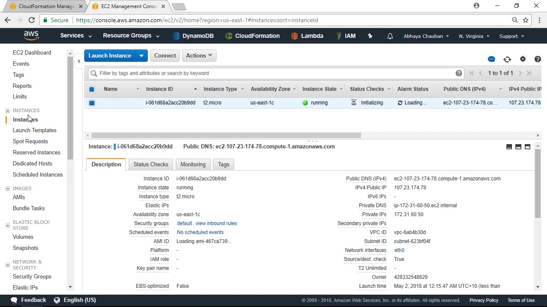Collapse the INSTANCES sidebar section
This screenshot has width=547, height=307.
click(7, 111)
